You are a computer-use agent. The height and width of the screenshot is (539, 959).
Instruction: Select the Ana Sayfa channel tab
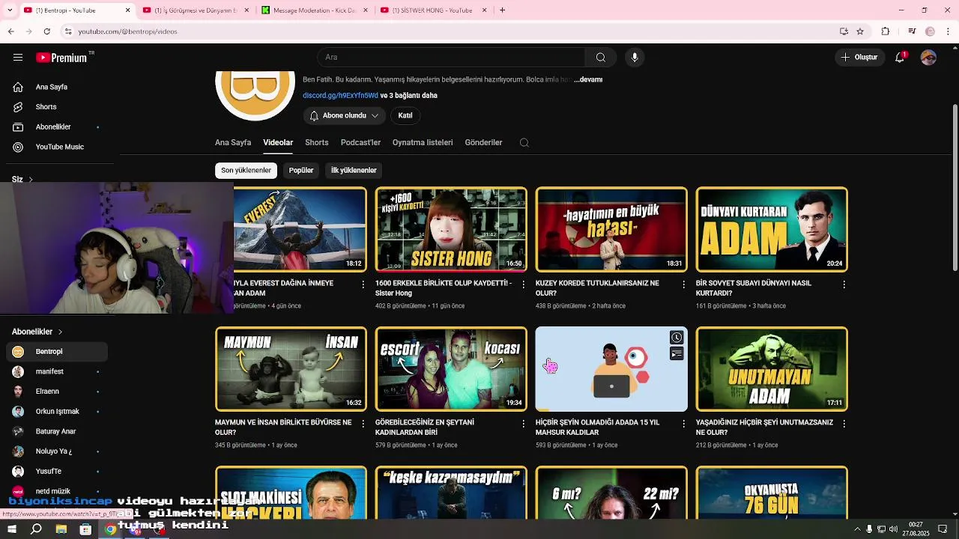233,142
